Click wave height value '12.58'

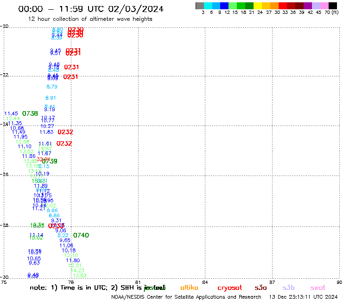tap(23, 142)
